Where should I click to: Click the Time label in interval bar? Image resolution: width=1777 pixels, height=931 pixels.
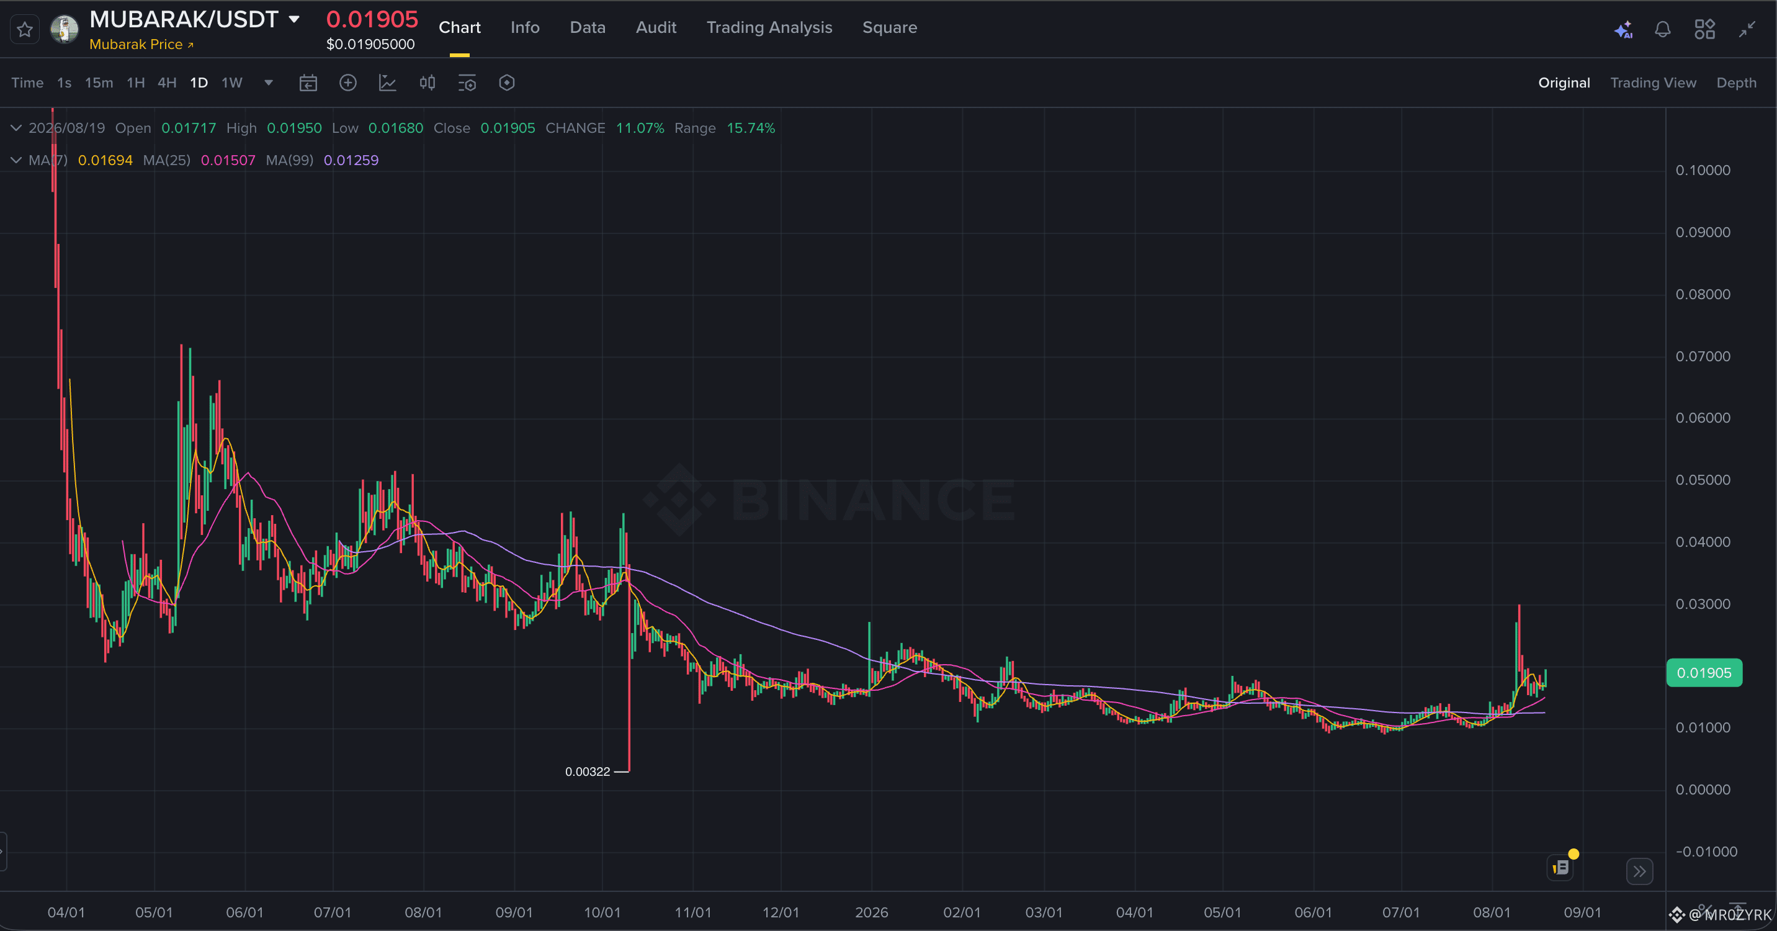pyautogui.click(x=27, y=83)
